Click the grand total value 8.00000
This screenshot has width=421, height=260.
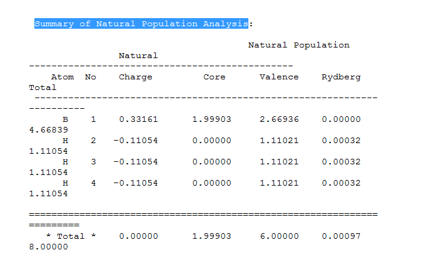[x=49, y=247]
